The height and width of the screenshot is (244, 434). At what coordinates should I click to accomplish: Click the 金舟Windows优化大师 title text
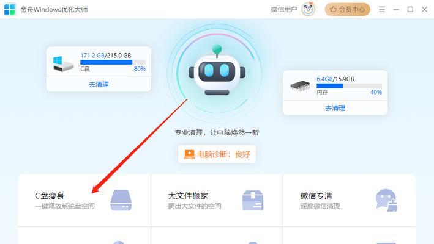pyautogui.click(x=54, y=9)
